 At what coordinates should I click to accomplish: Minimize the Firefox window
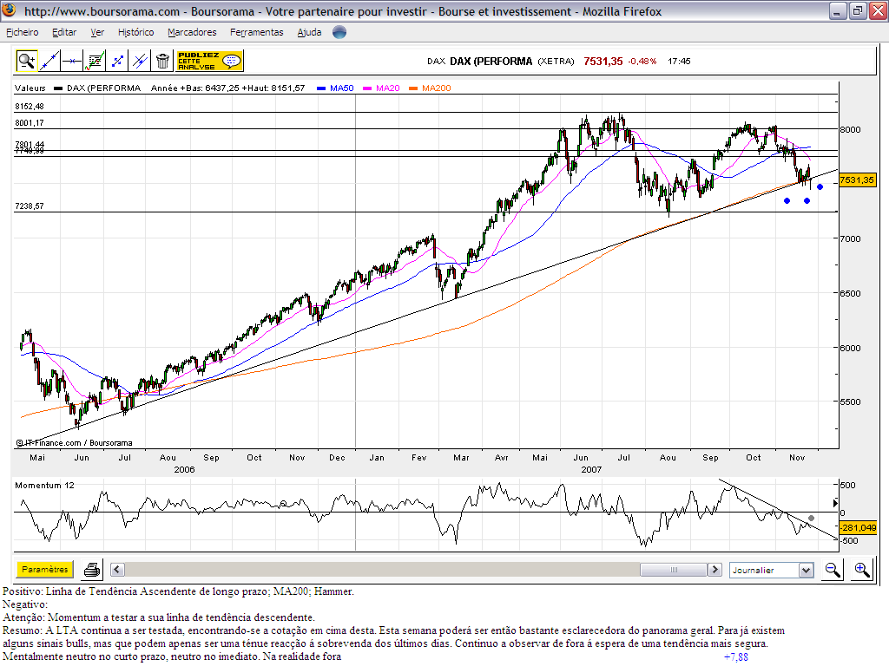click(x=838, y=10)
